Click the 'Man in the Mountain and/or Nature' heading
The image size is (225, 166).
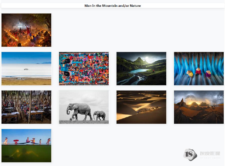click(x=112, y=5)
